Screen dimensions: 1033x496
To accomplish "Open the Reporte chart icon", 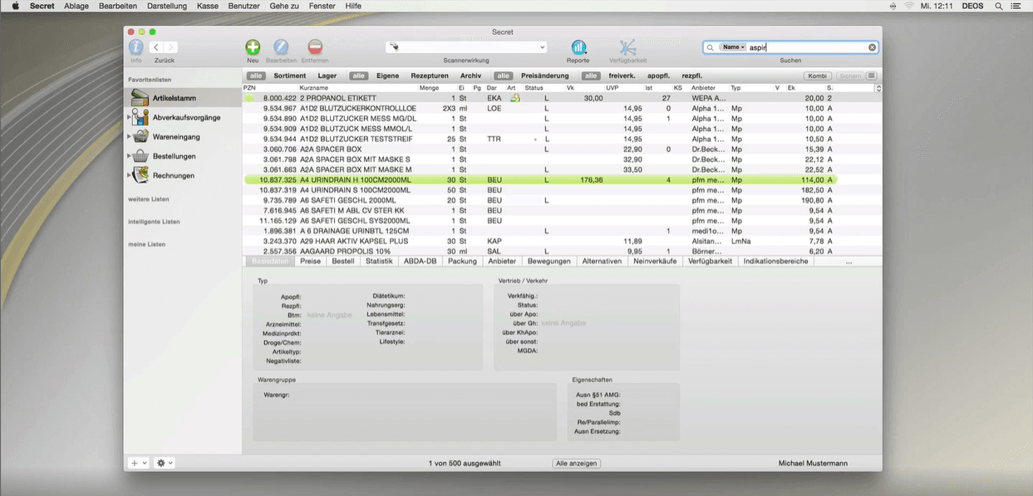I will tap(578, 47).
